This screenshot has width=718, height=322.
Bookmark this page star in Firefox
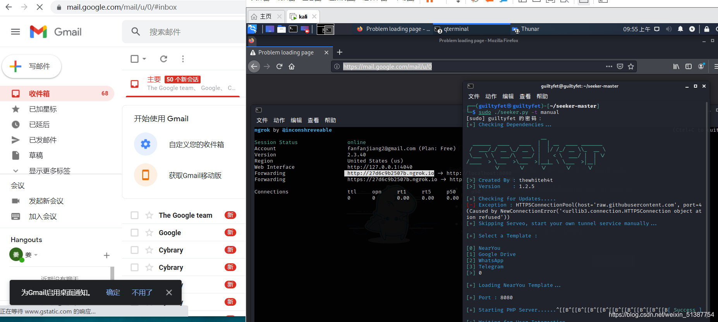pos(631,66)
